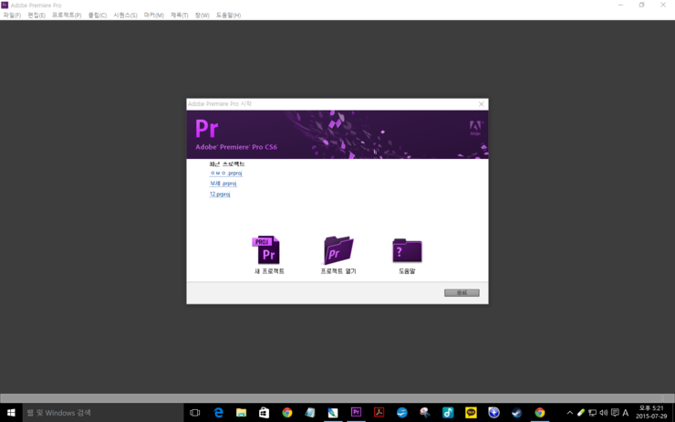Open the 클립(C) menu
675x422 pixels.
click(98, 16)
